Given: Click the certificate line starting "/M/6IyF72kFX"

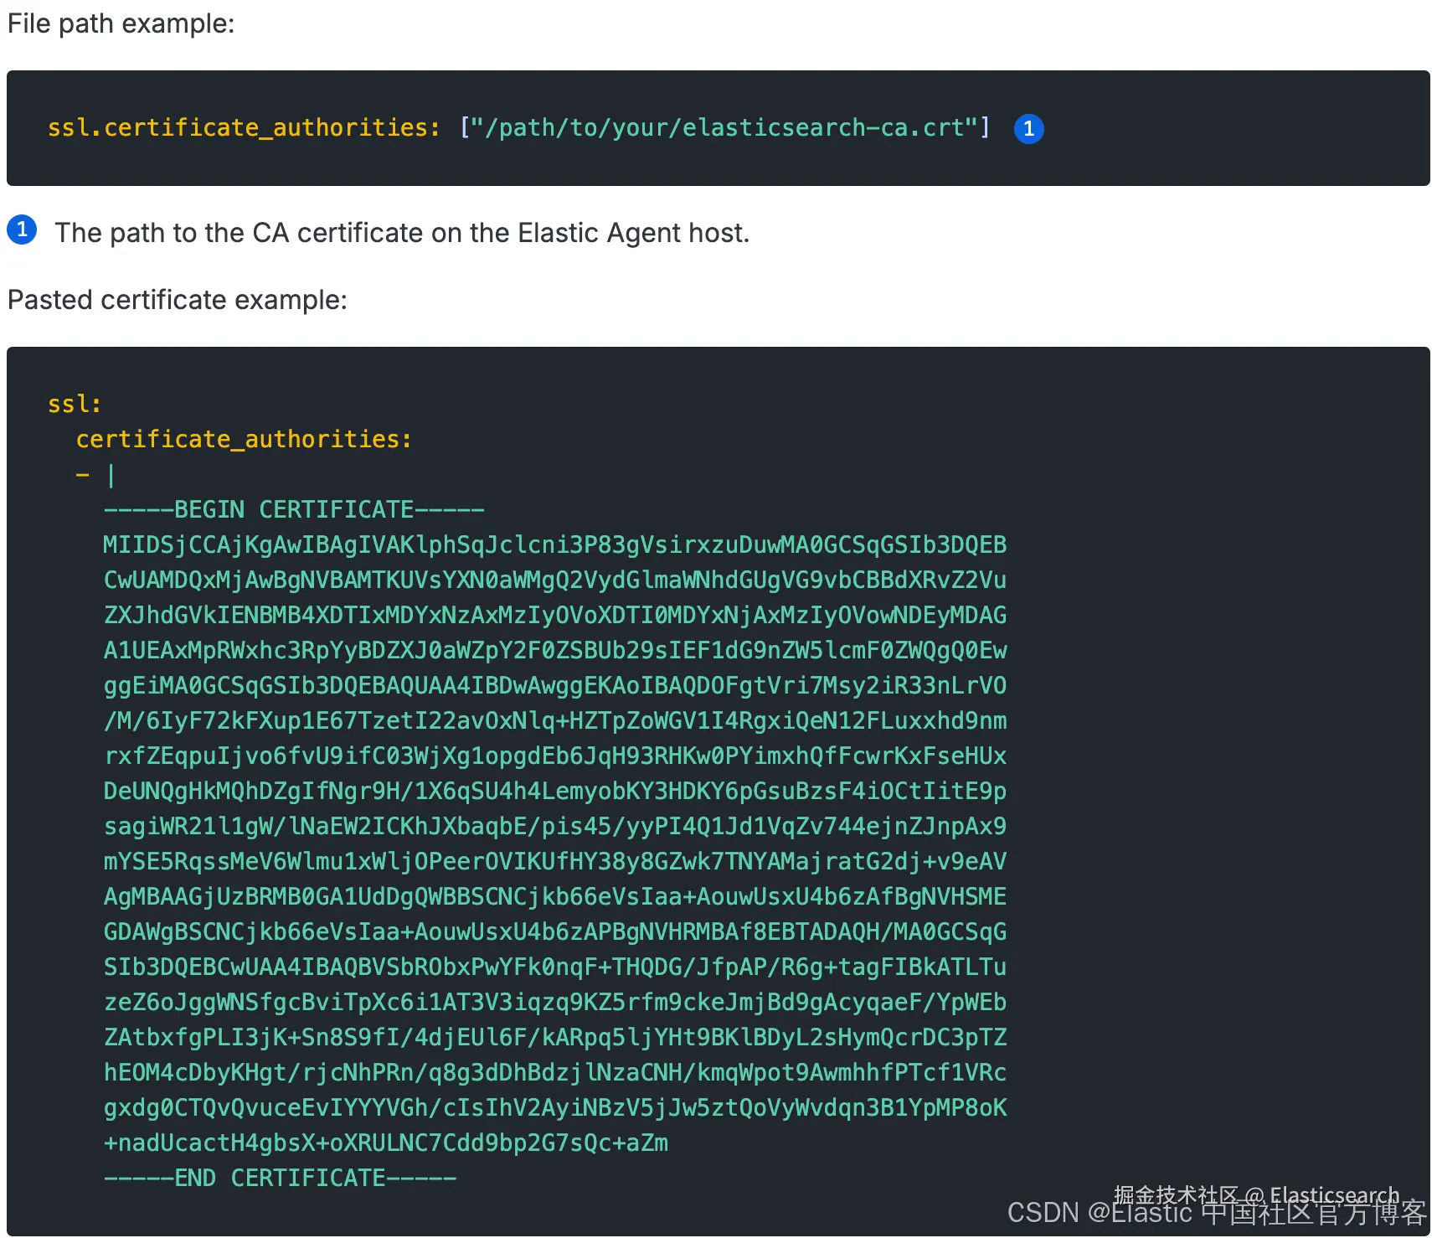Looking at the screenshot, I should tap(555, 720).
